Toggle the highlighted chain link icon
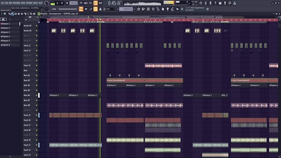The width and height of the screenshot is (281, 158). click(95, 9)
